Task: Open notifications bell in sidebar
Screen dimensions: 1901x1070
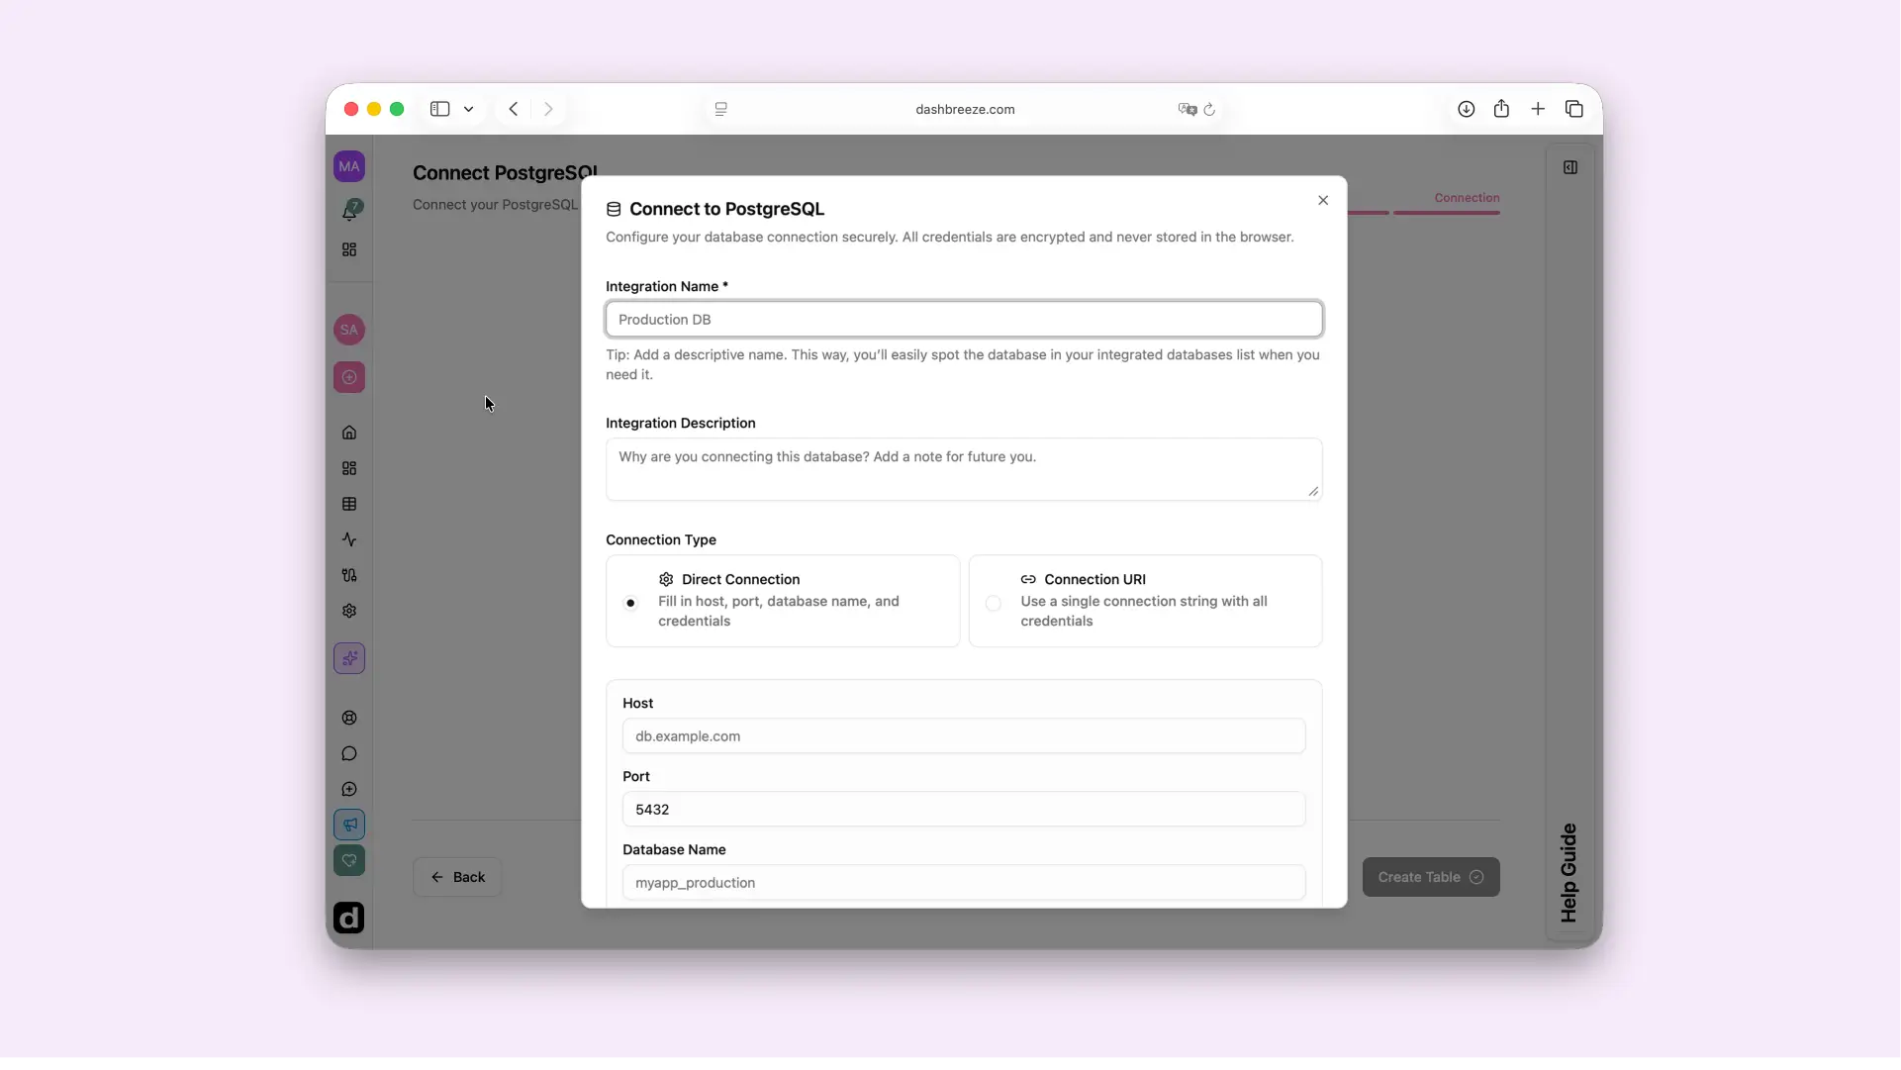Action: 350,210
